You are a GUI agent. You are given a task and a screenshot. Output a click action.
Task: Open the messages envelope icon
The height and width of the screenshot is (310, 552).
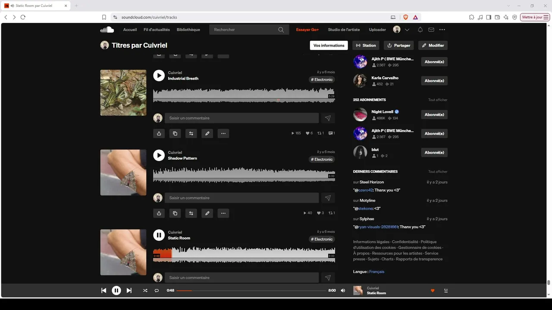(x=431, y=30)
